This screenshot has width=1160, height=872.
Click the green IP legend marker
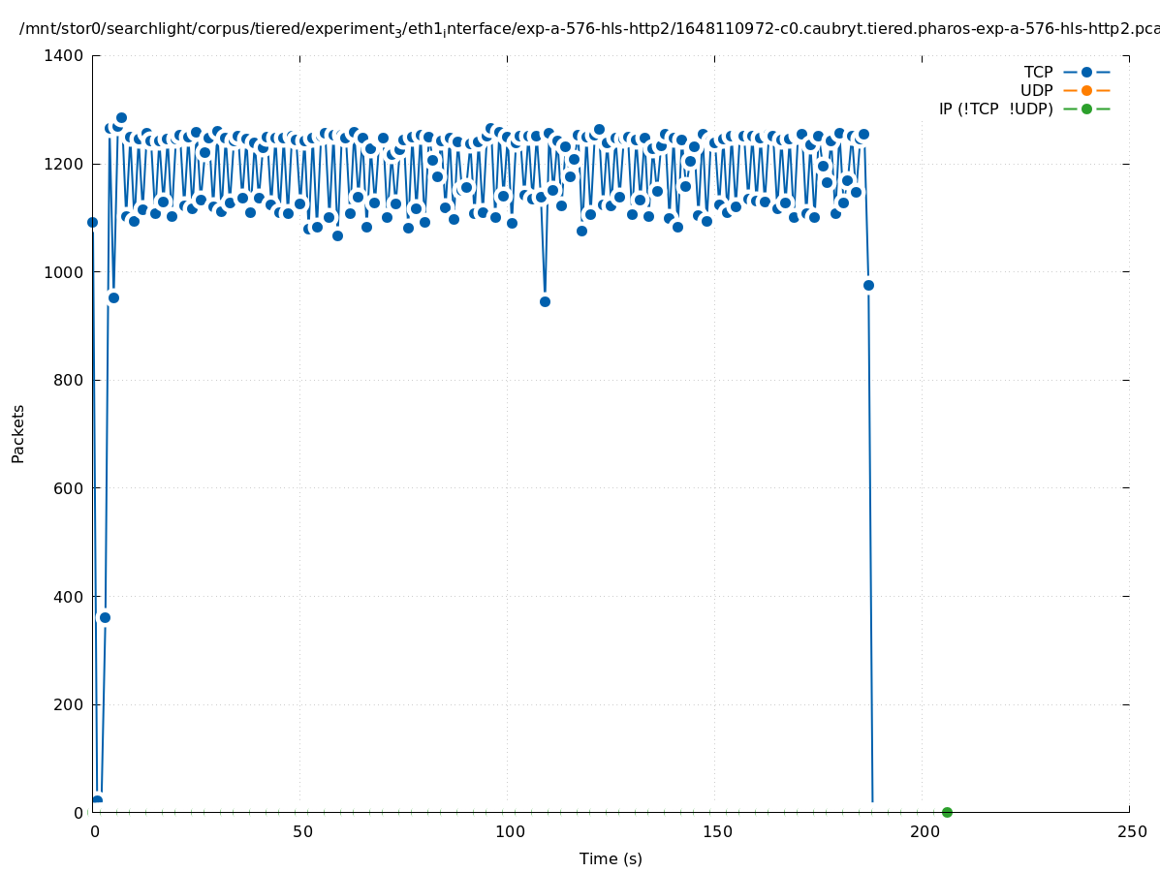(x=1086, y=109)
